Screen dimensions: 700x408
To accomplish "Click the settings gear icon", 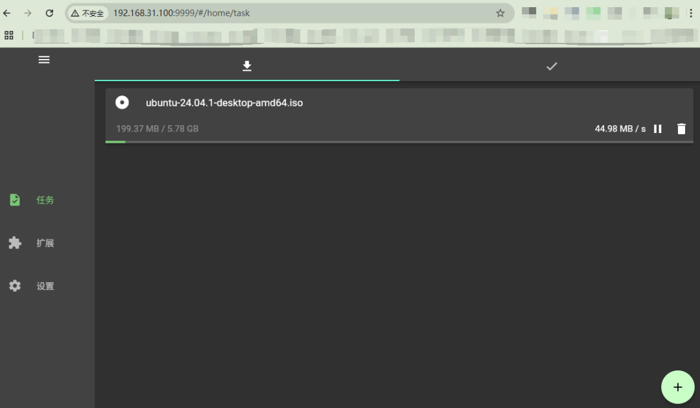I will (x=15, y=285).
